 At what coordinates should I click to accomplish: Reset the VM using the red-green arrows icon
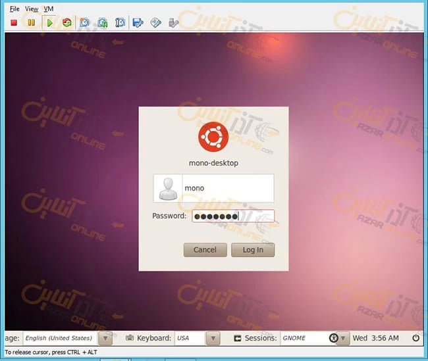coord(67,22)
